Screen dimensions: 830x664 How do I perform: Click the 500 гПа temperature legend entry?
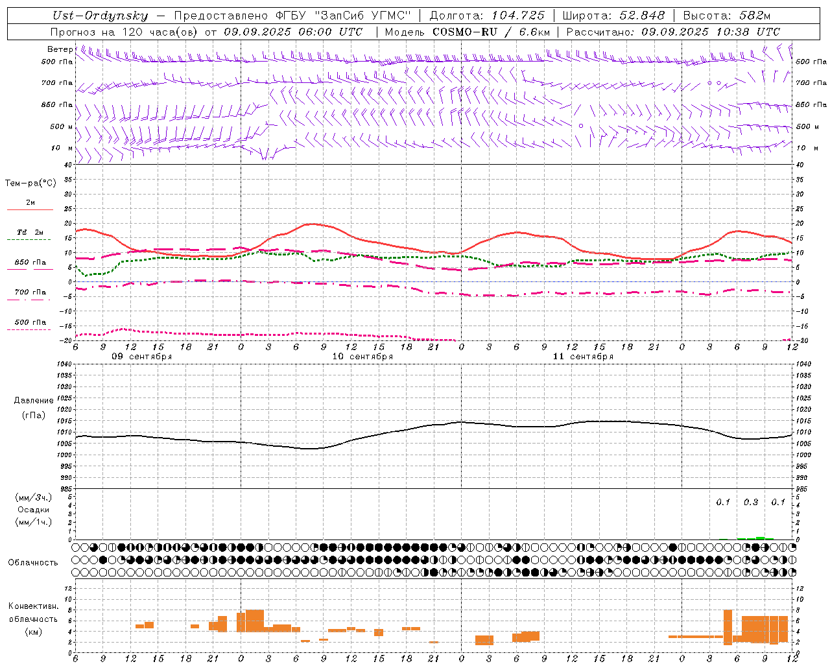[x=30, y=322]
